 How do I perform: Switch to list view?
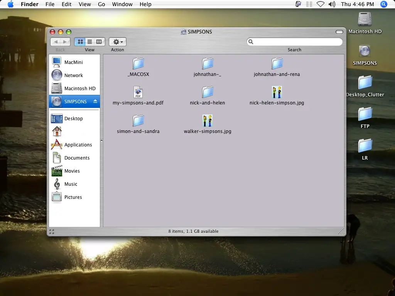[x=89, y=42]
